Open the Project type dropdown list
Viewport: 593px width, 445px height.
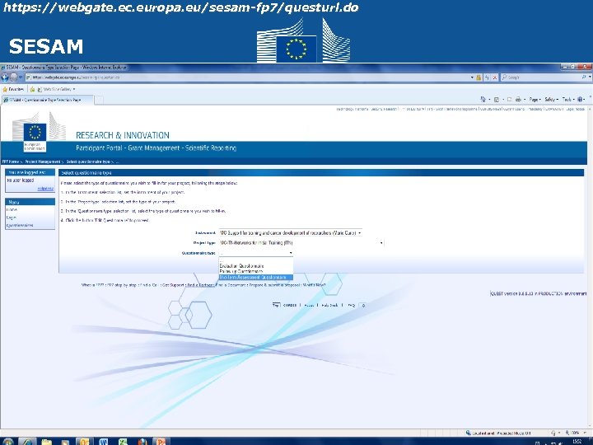click(301, 243)
